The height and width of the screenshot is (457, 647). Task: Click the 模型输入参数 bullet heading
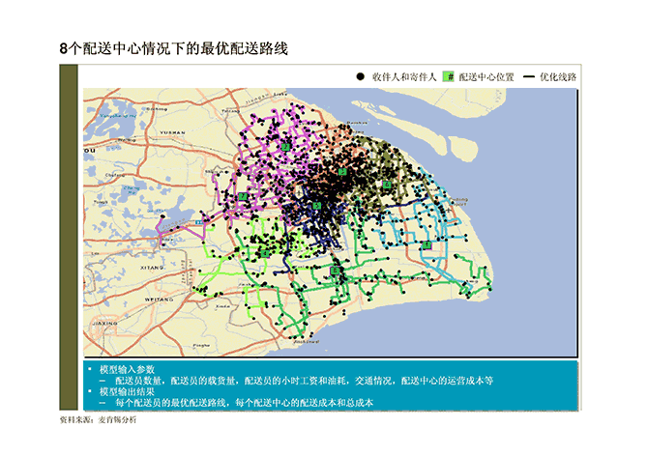[x=127, y=369]
